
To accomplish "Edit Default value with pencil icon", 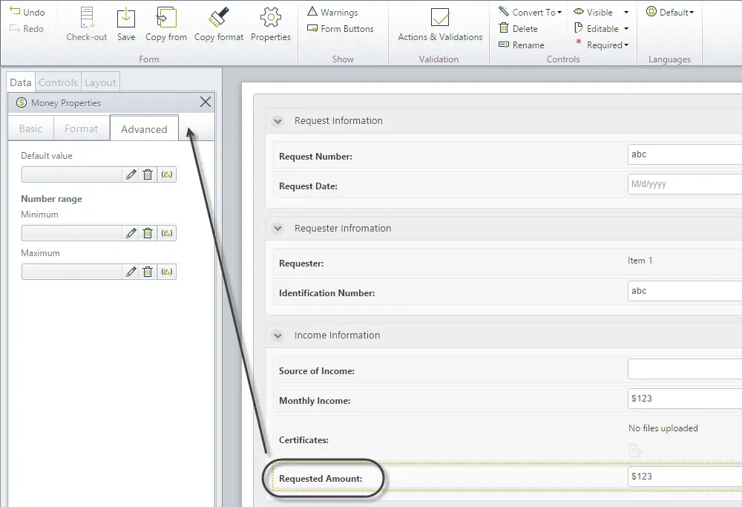I will pyautogui.click(x=131, y=174).
